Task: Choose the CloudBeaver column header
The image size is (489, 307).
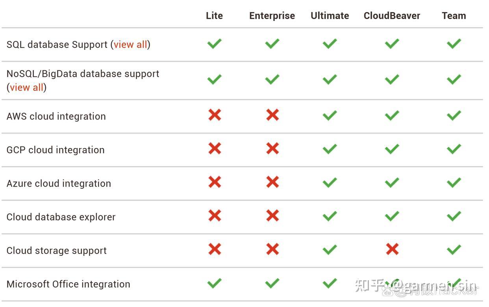Action: pyautogui.click(x=392, y=16)
